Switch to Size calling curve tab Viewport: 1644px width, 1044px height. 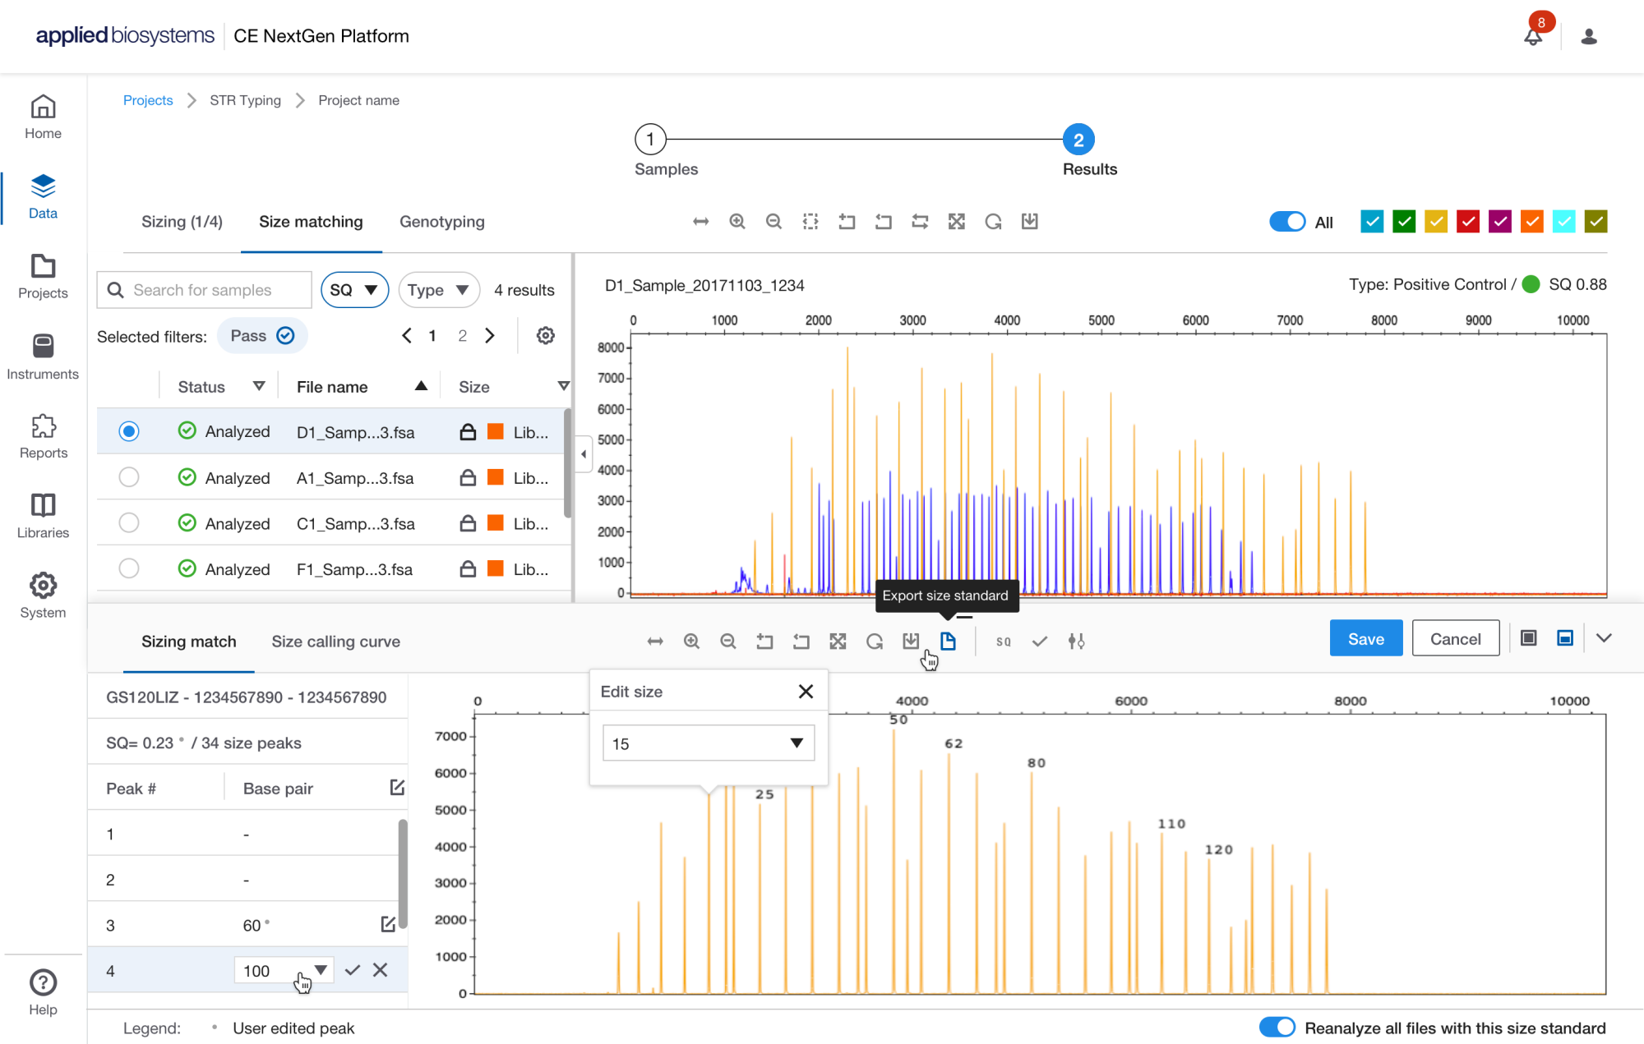335,642
